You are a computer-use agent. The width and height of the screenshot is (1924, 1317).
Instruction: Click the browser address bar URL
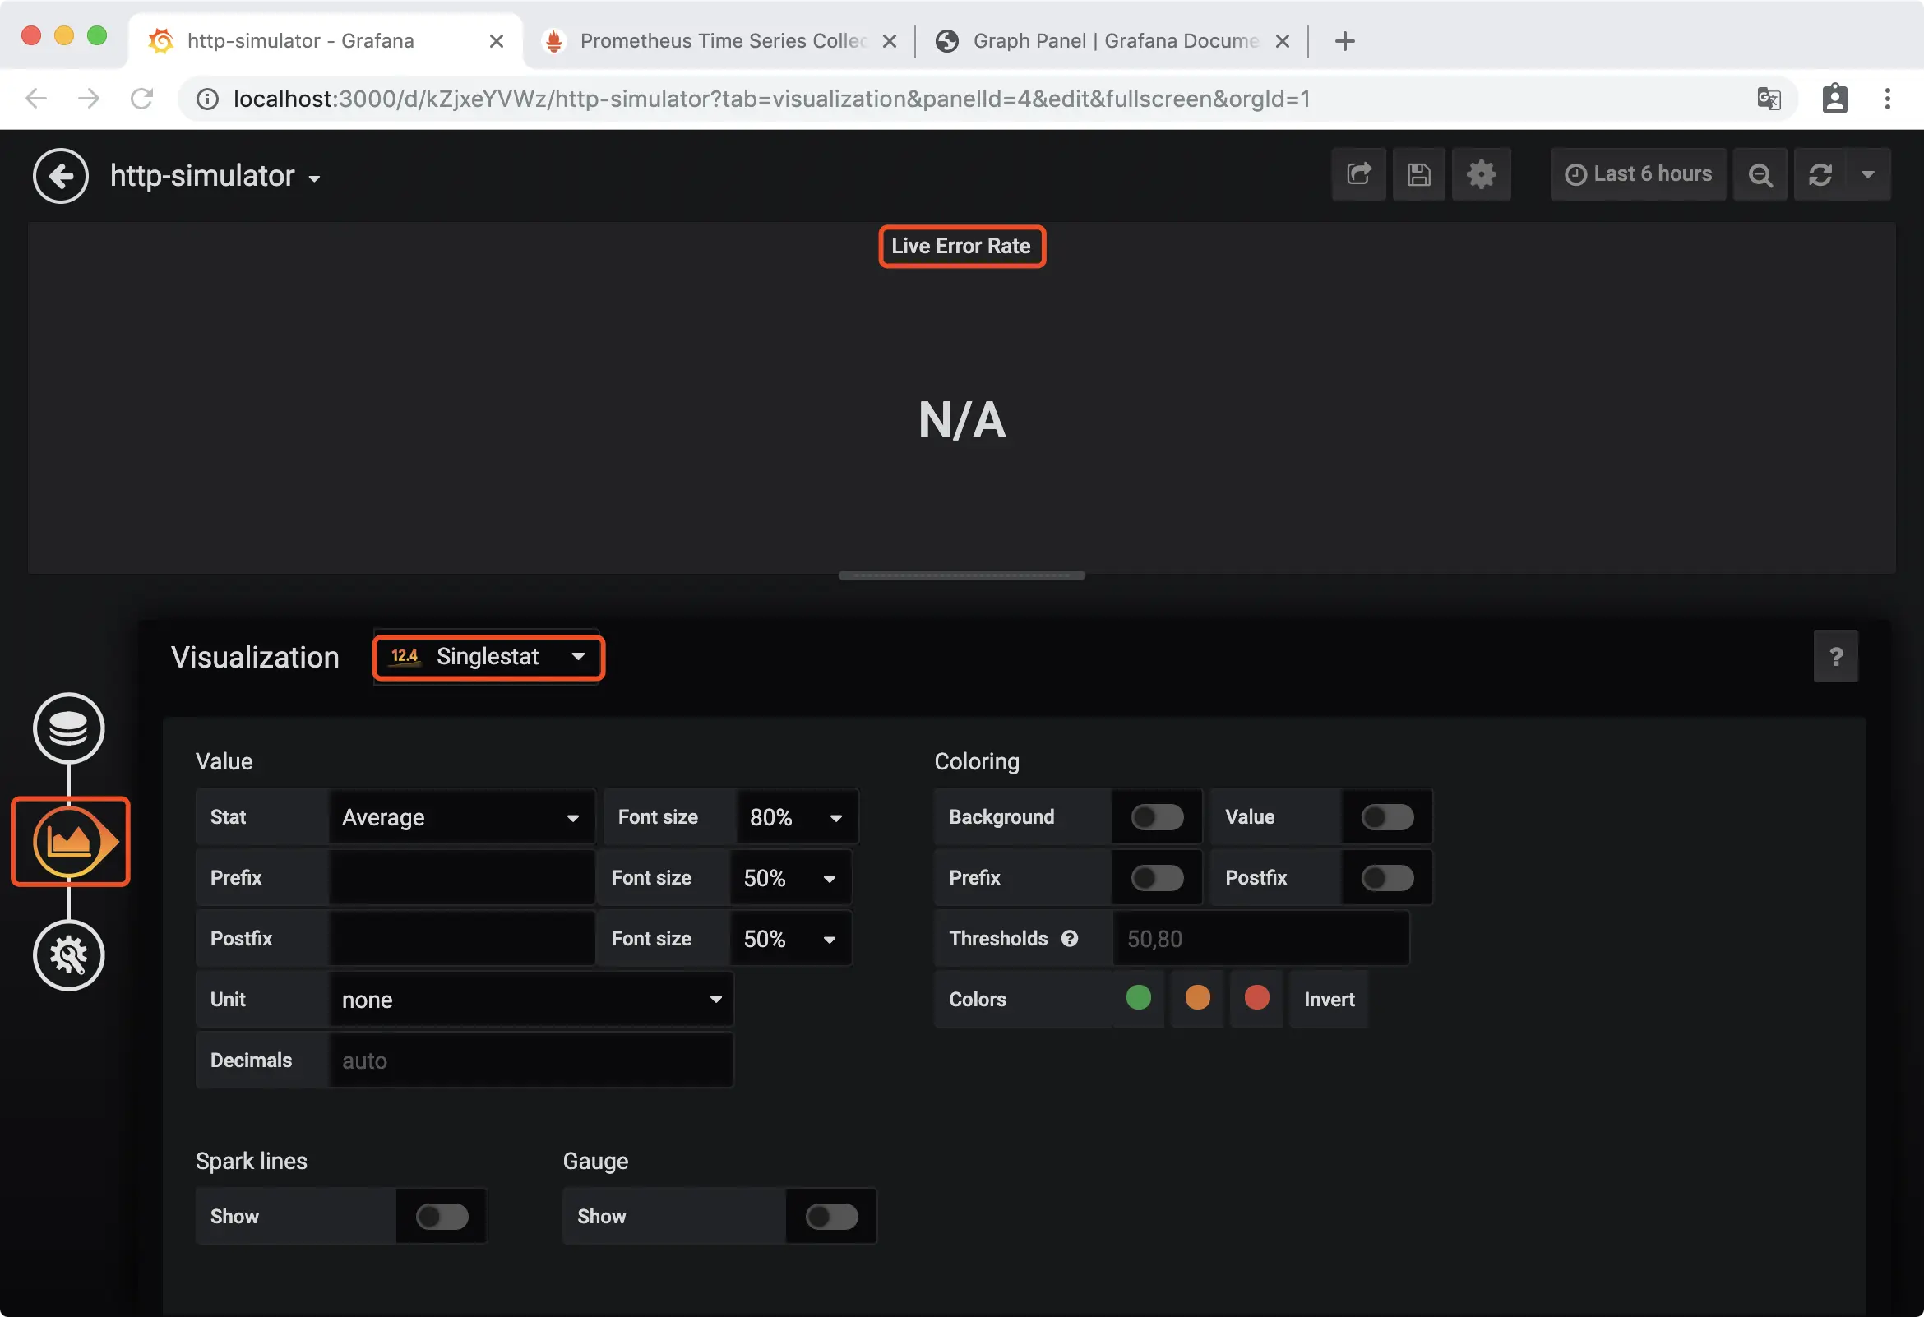(x=770, y=99)
